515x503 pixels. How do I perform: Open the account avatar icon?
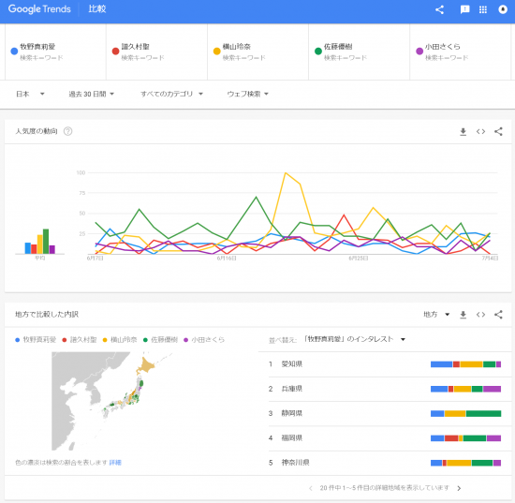[503, 9]
